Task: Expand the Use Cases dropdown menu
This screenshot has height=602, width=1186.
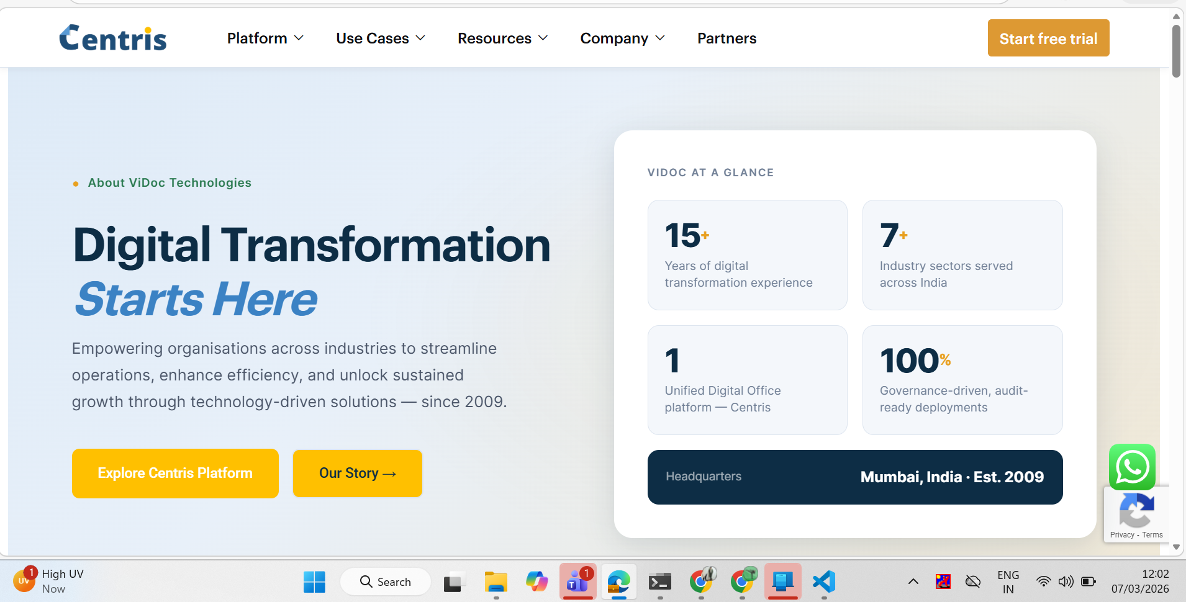Action: click(x=381, y=38)
